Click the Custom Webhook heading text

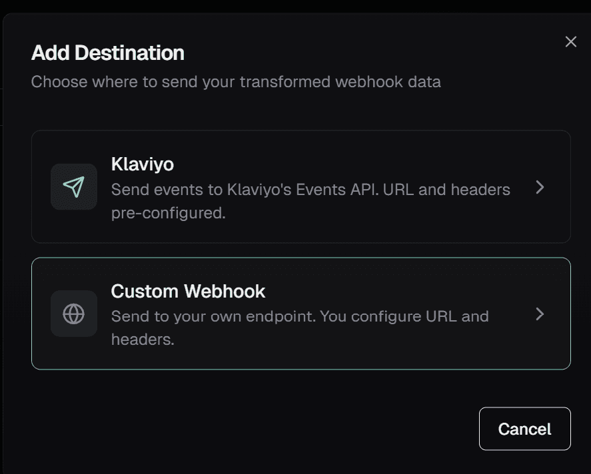[x=189, y=291]
